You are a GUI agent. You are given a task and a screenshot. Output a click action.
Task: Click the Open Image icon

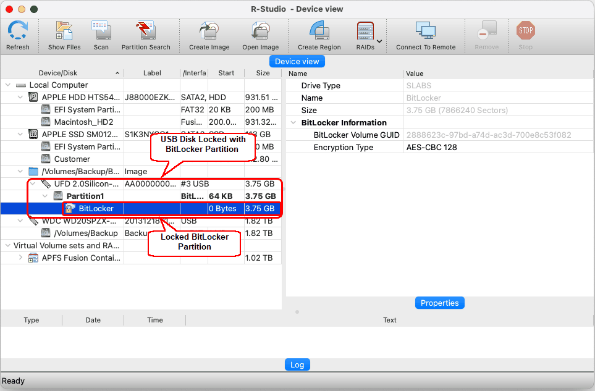pos(260,31)
